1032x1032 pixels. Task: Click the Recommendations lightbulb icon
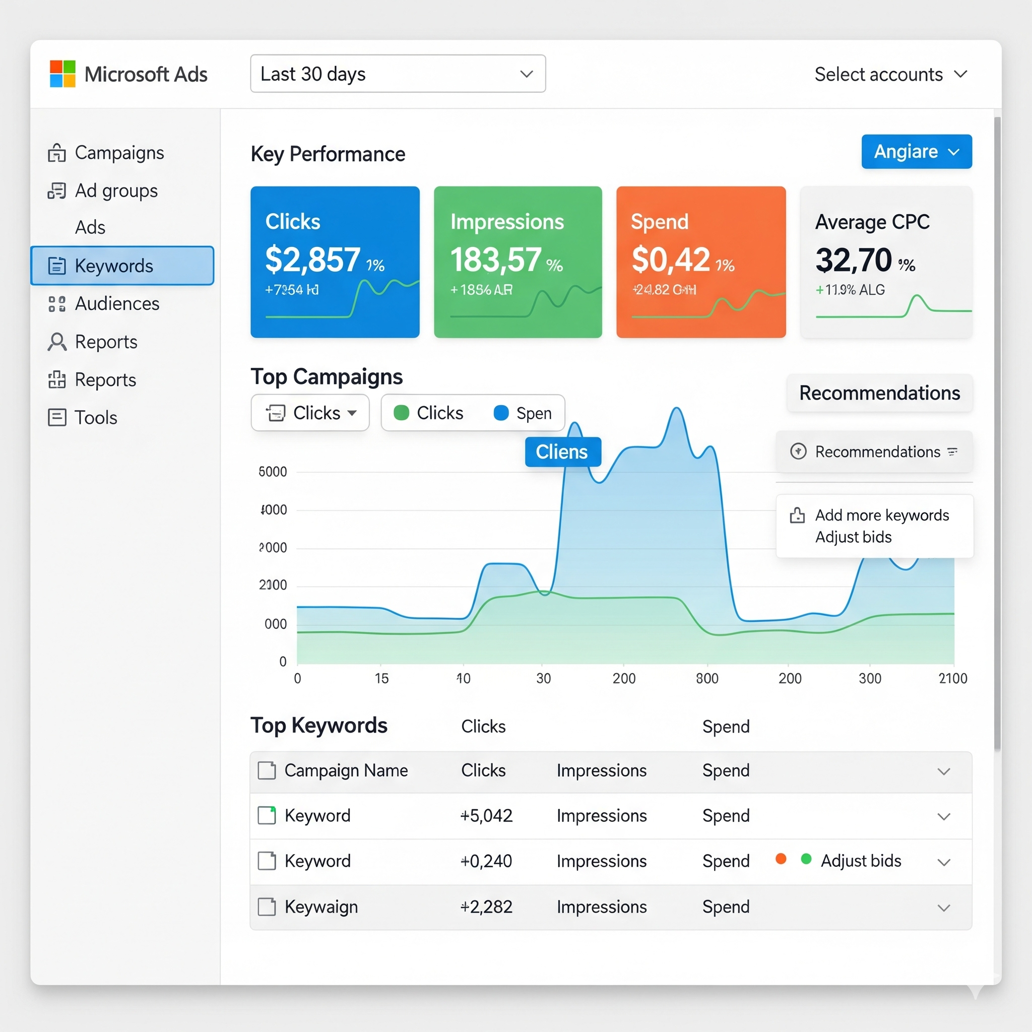click(x=799, y=451)
